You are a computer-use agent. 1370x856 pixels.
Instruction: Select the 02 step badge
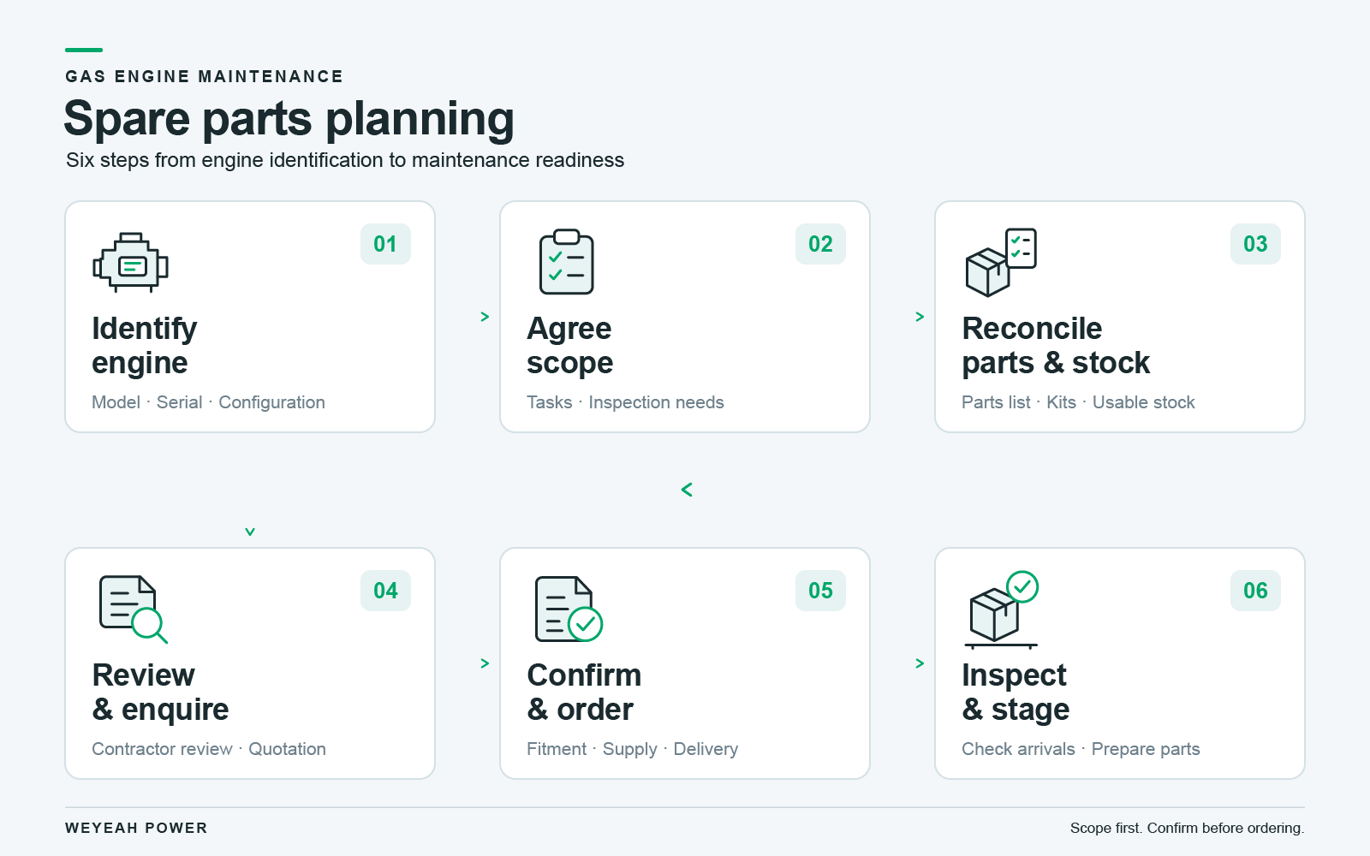(x=820, y=244)
